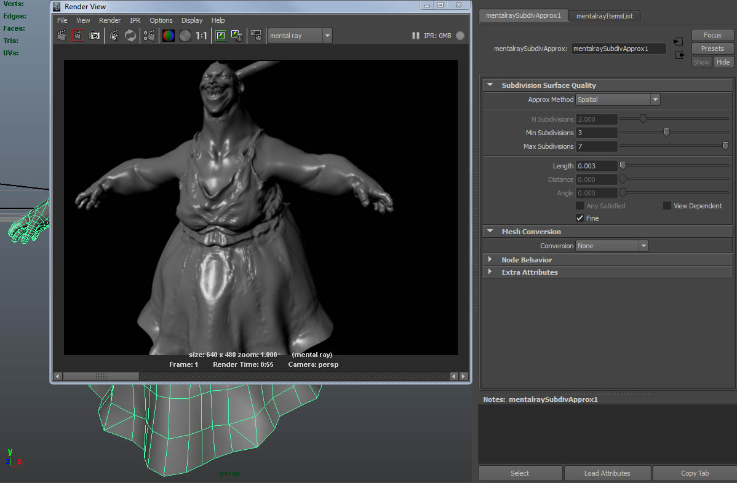Viewport: 737px width, 483px height.
Task: Click the scrollbar right arrow at far right
Action: (x=463, y=377)
